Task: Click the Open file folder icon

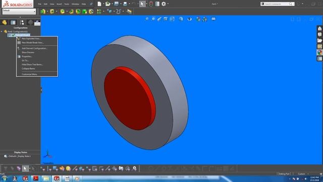Action: [x=107, y=4]
